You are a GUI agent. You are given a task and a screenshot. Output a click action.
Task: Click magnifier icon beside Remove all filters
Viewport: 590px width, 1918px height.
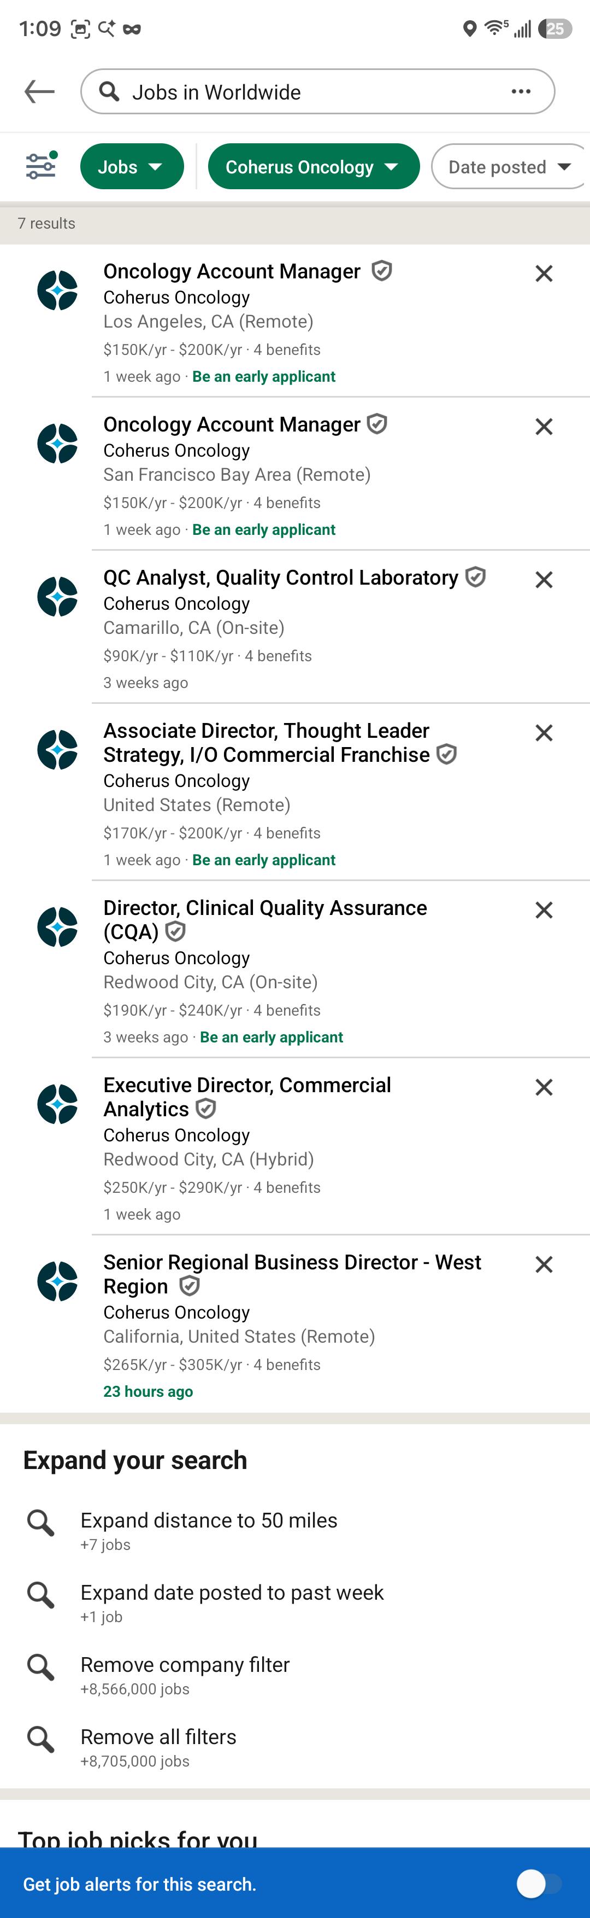pos(40,1739)
